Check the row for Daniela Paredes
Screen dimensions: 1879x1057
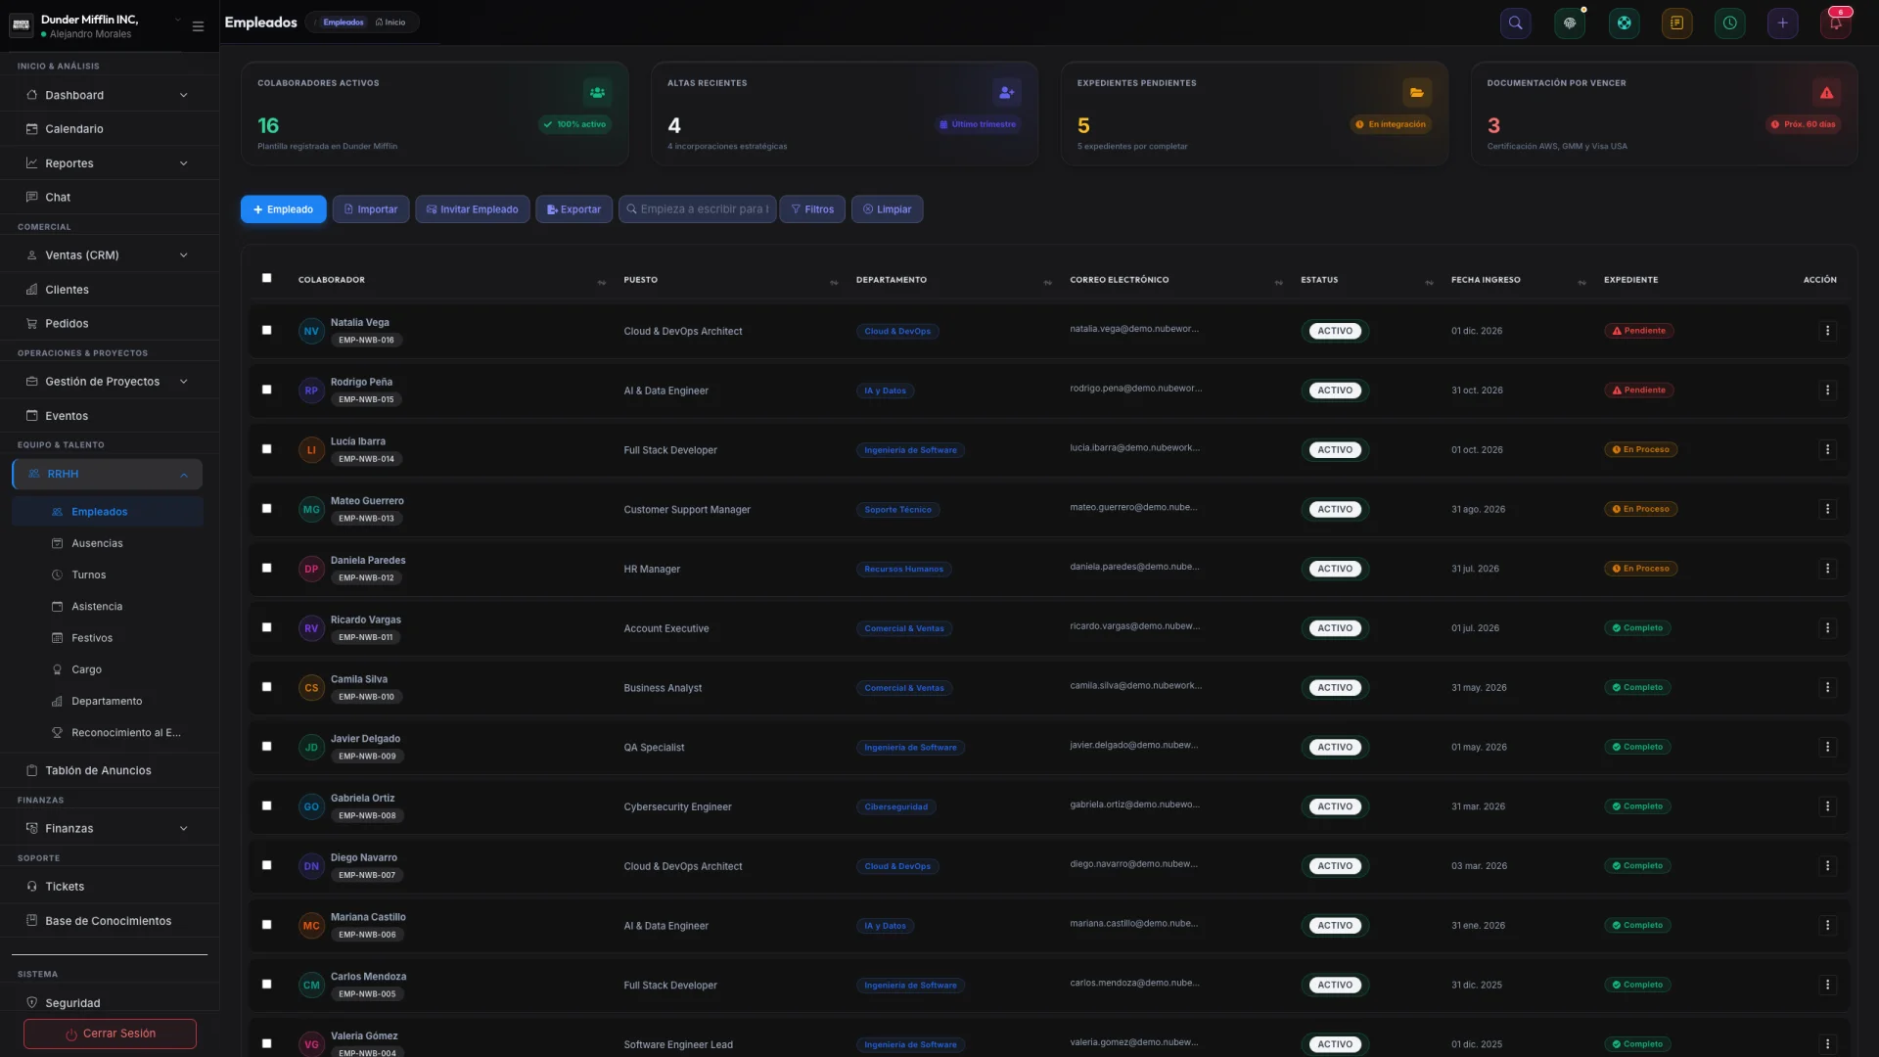266,568
